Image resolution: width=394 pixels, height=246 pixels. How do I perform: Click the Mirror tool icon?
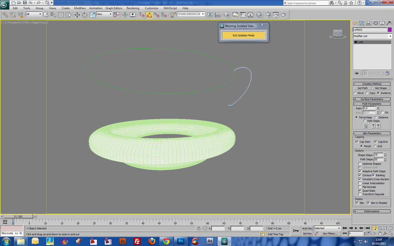[x=210, y=15]
